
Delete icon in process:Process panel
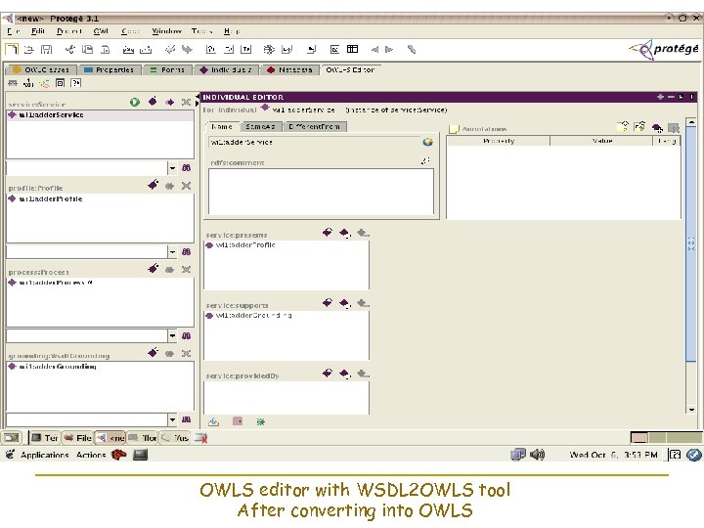coord(186,270)
